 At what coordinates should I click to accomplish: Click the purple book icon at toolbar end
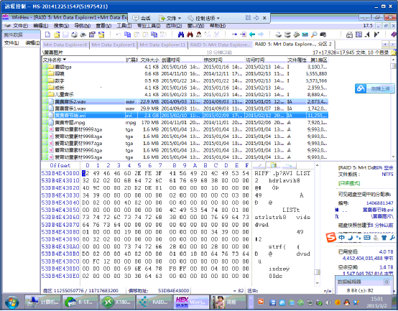(394, 34)
